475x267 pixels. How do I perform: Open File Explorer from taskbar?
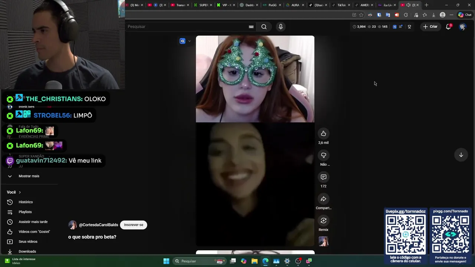[255, 261]
